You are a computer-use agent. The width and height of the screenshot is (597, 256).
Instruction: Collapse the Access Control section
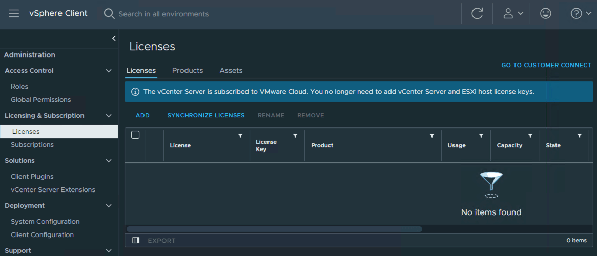pyautogui.click(x=109, y=71)
